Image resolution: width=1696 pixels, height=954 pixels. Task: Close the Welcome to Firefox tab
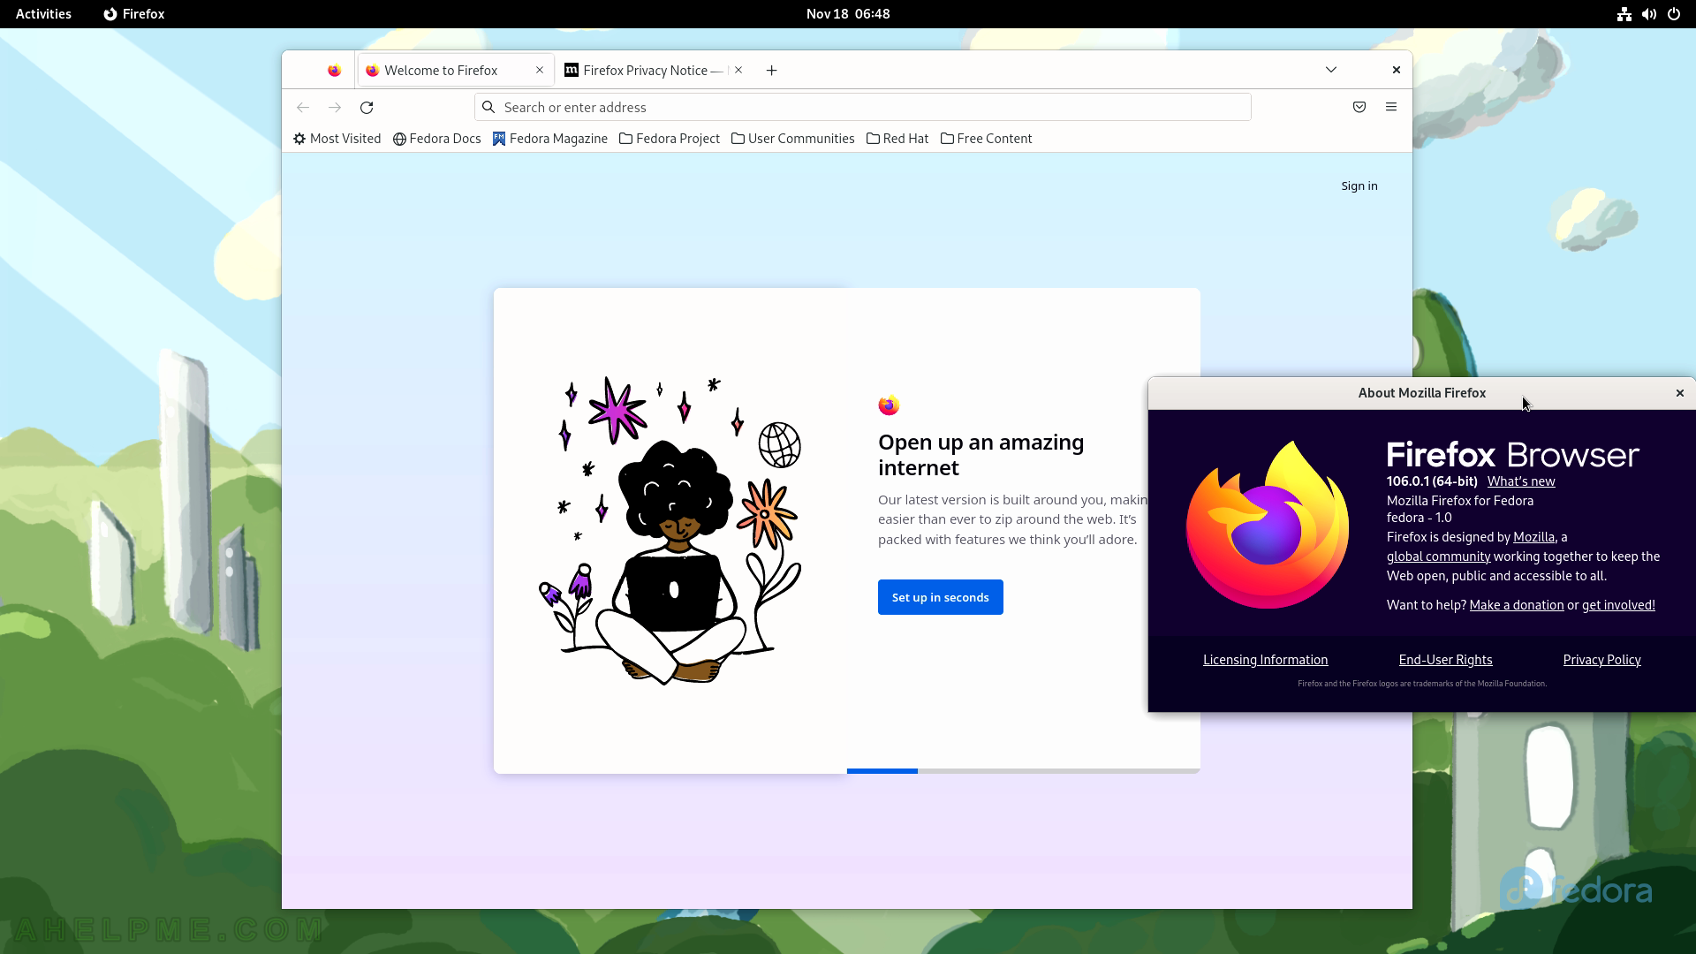coord(540,70)
